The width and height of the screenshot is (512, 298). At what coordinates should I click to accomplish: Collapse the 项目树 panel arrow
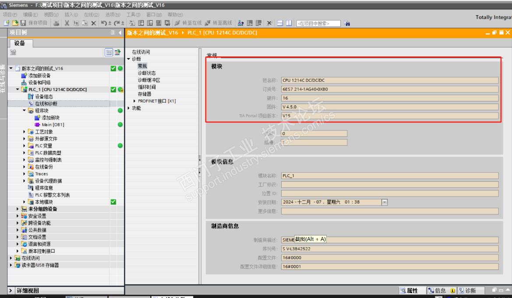click(x=120, y=32)
